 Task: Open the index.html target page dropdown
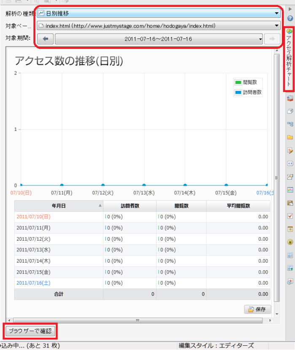tap(159, 26)
